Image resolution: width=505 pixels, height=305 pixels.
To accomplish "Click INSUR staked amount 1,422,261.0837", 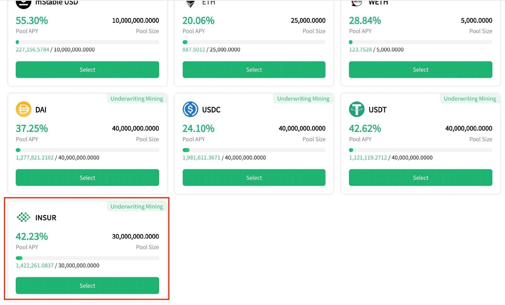I will [35, 265].
